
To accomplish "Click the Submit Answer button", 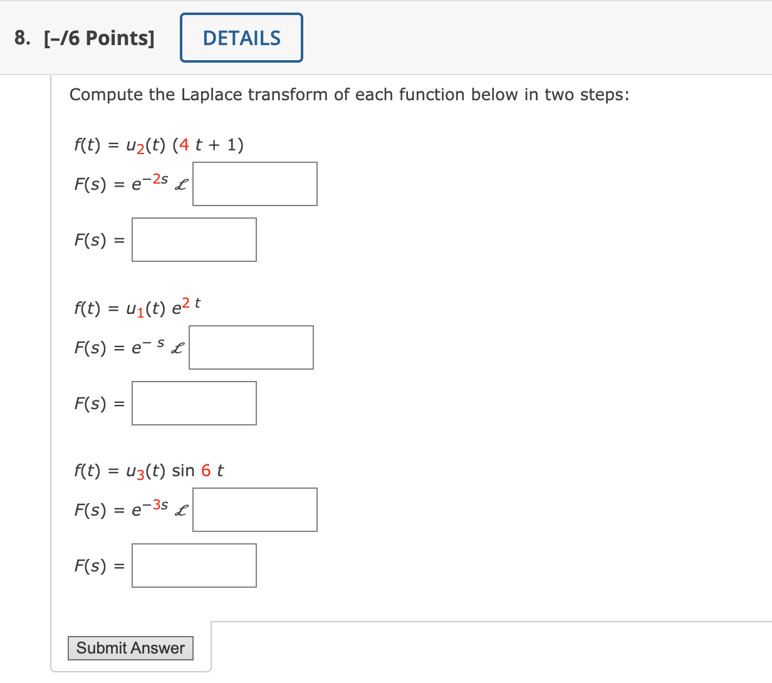I will pos(130,648).
